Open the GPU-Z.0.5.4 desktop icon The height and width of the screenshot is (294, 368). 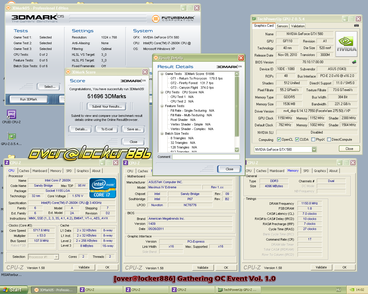[x=11, y=138]
